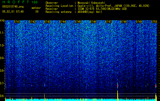The height and width of the screenshot is (101, 160).
Task: Click the 0749 time marker
Action: [139, 22]
